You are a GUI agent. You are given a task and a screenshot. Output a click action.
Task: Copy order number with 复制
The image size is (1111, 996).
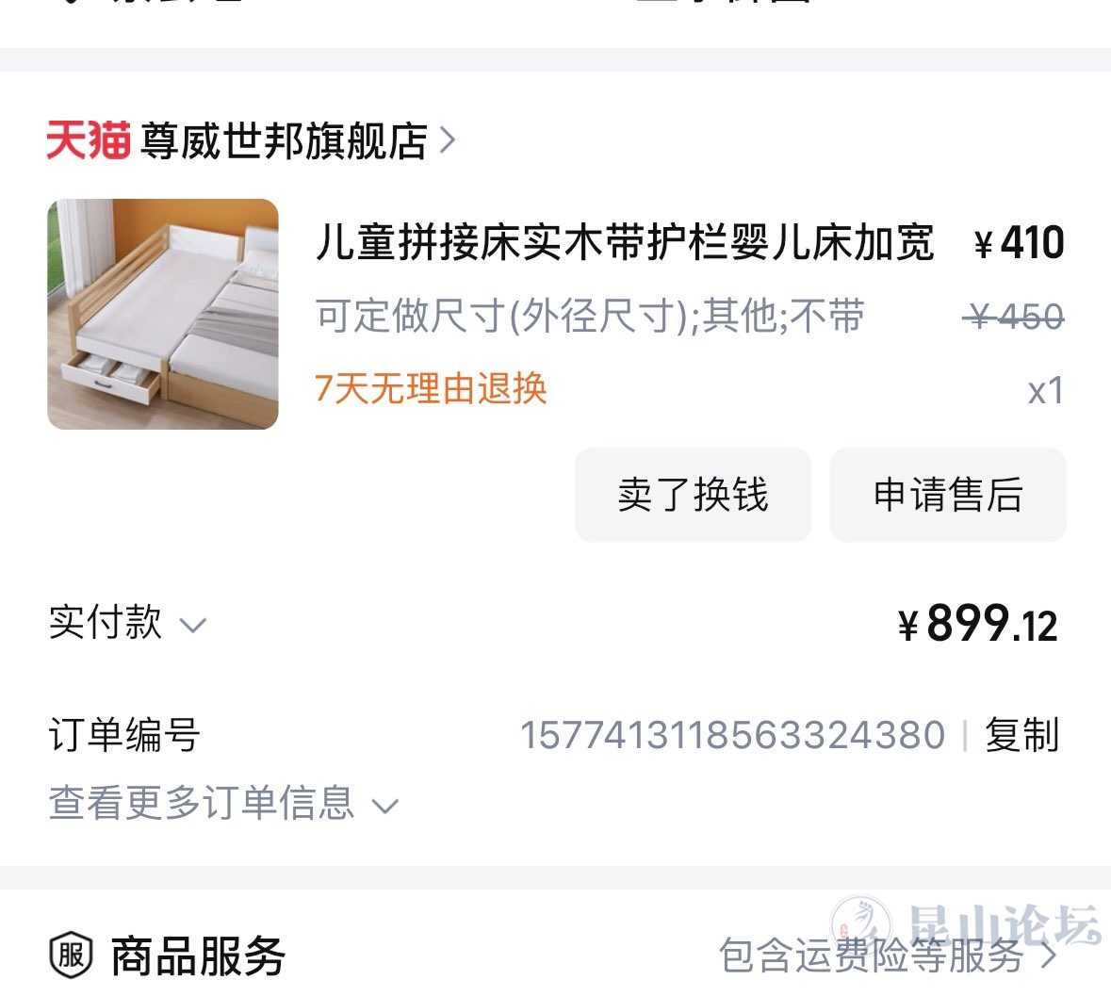[1021, 735]
